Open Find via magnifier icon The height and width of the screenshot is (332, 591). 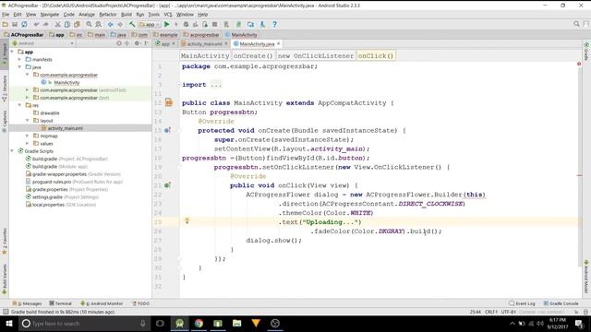point(89,25)
